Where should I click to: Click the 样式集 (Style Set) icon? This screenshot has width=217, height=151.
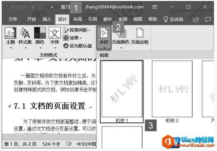pos(25,33)
